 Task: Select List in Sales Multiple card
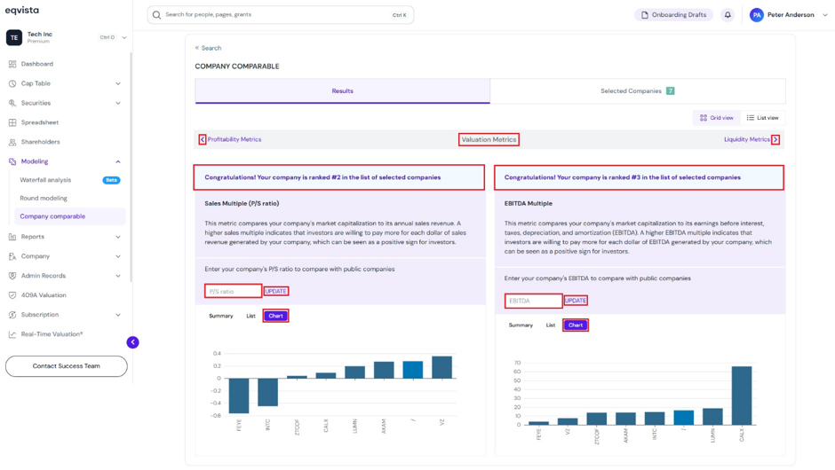(x=250, y=316)
